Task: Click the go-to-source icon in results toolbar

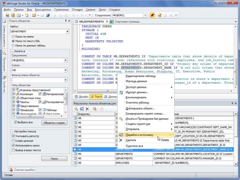Action: 82,109
